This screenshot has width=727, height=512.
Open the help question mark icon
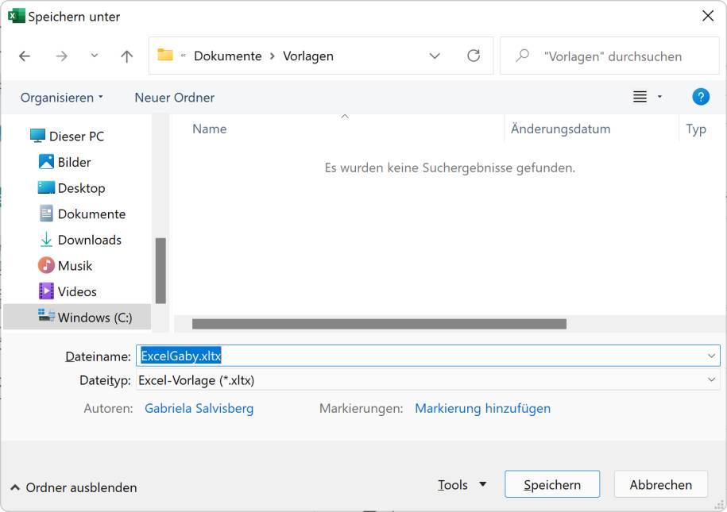pyautogui.click(x=700, y=97)
